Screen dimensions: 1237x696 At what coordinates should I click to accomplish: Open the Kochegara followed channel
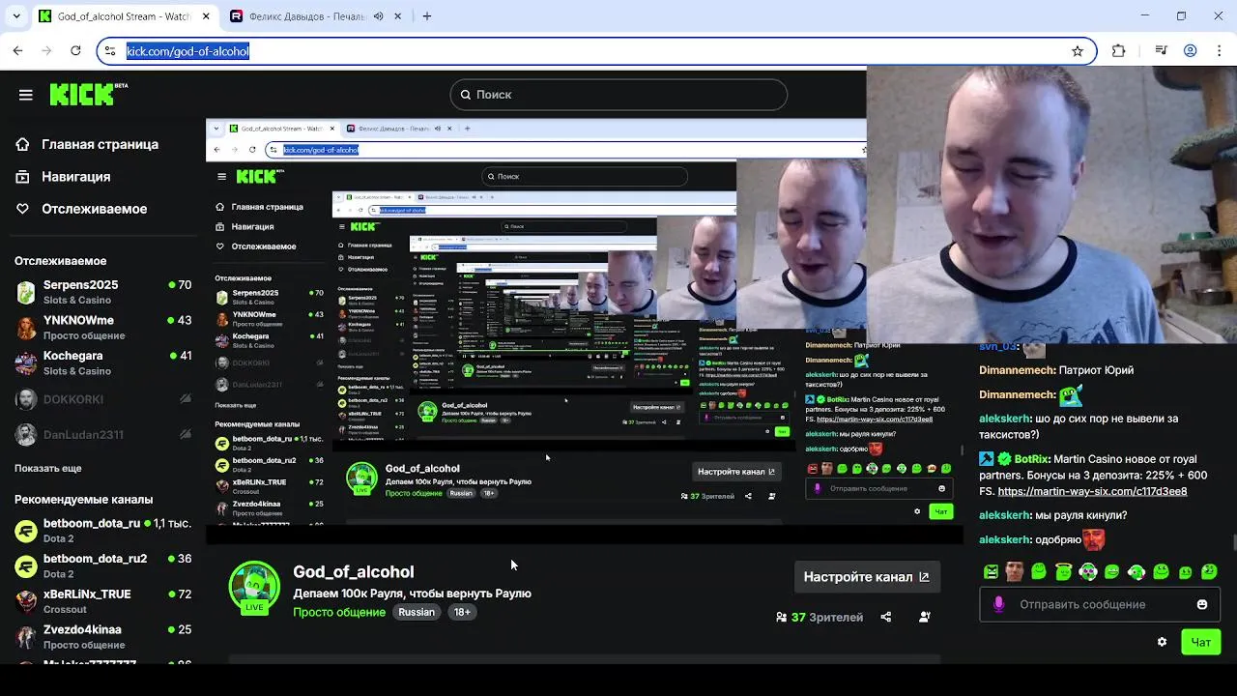coord(102,362)
